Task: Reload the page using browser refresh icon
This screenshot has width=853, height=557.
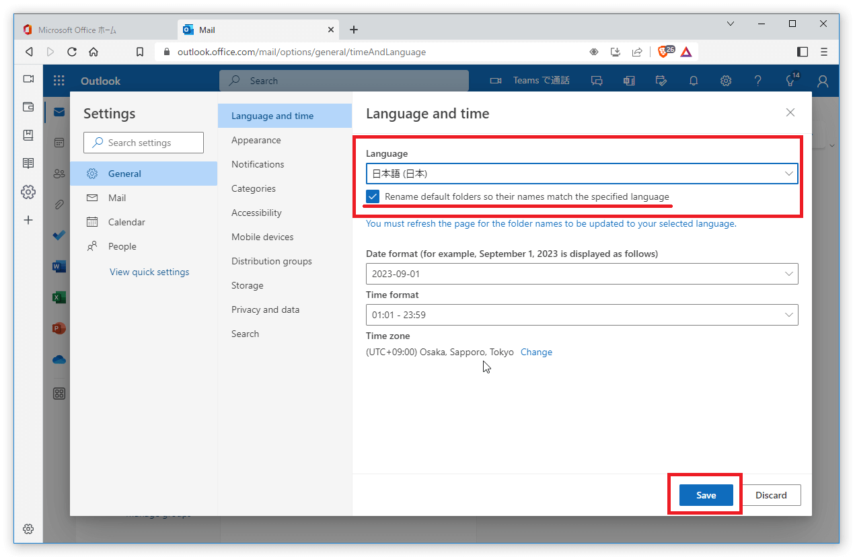Action: (x=72, y=52)
